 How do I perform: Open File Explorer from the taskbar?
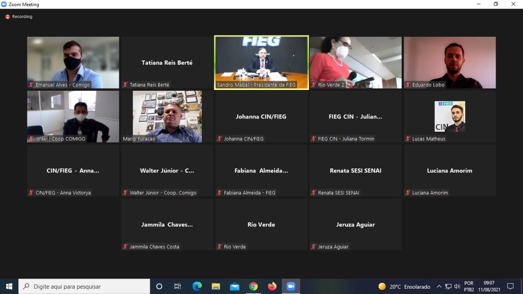pyautogui.click(x=216, y=286)
